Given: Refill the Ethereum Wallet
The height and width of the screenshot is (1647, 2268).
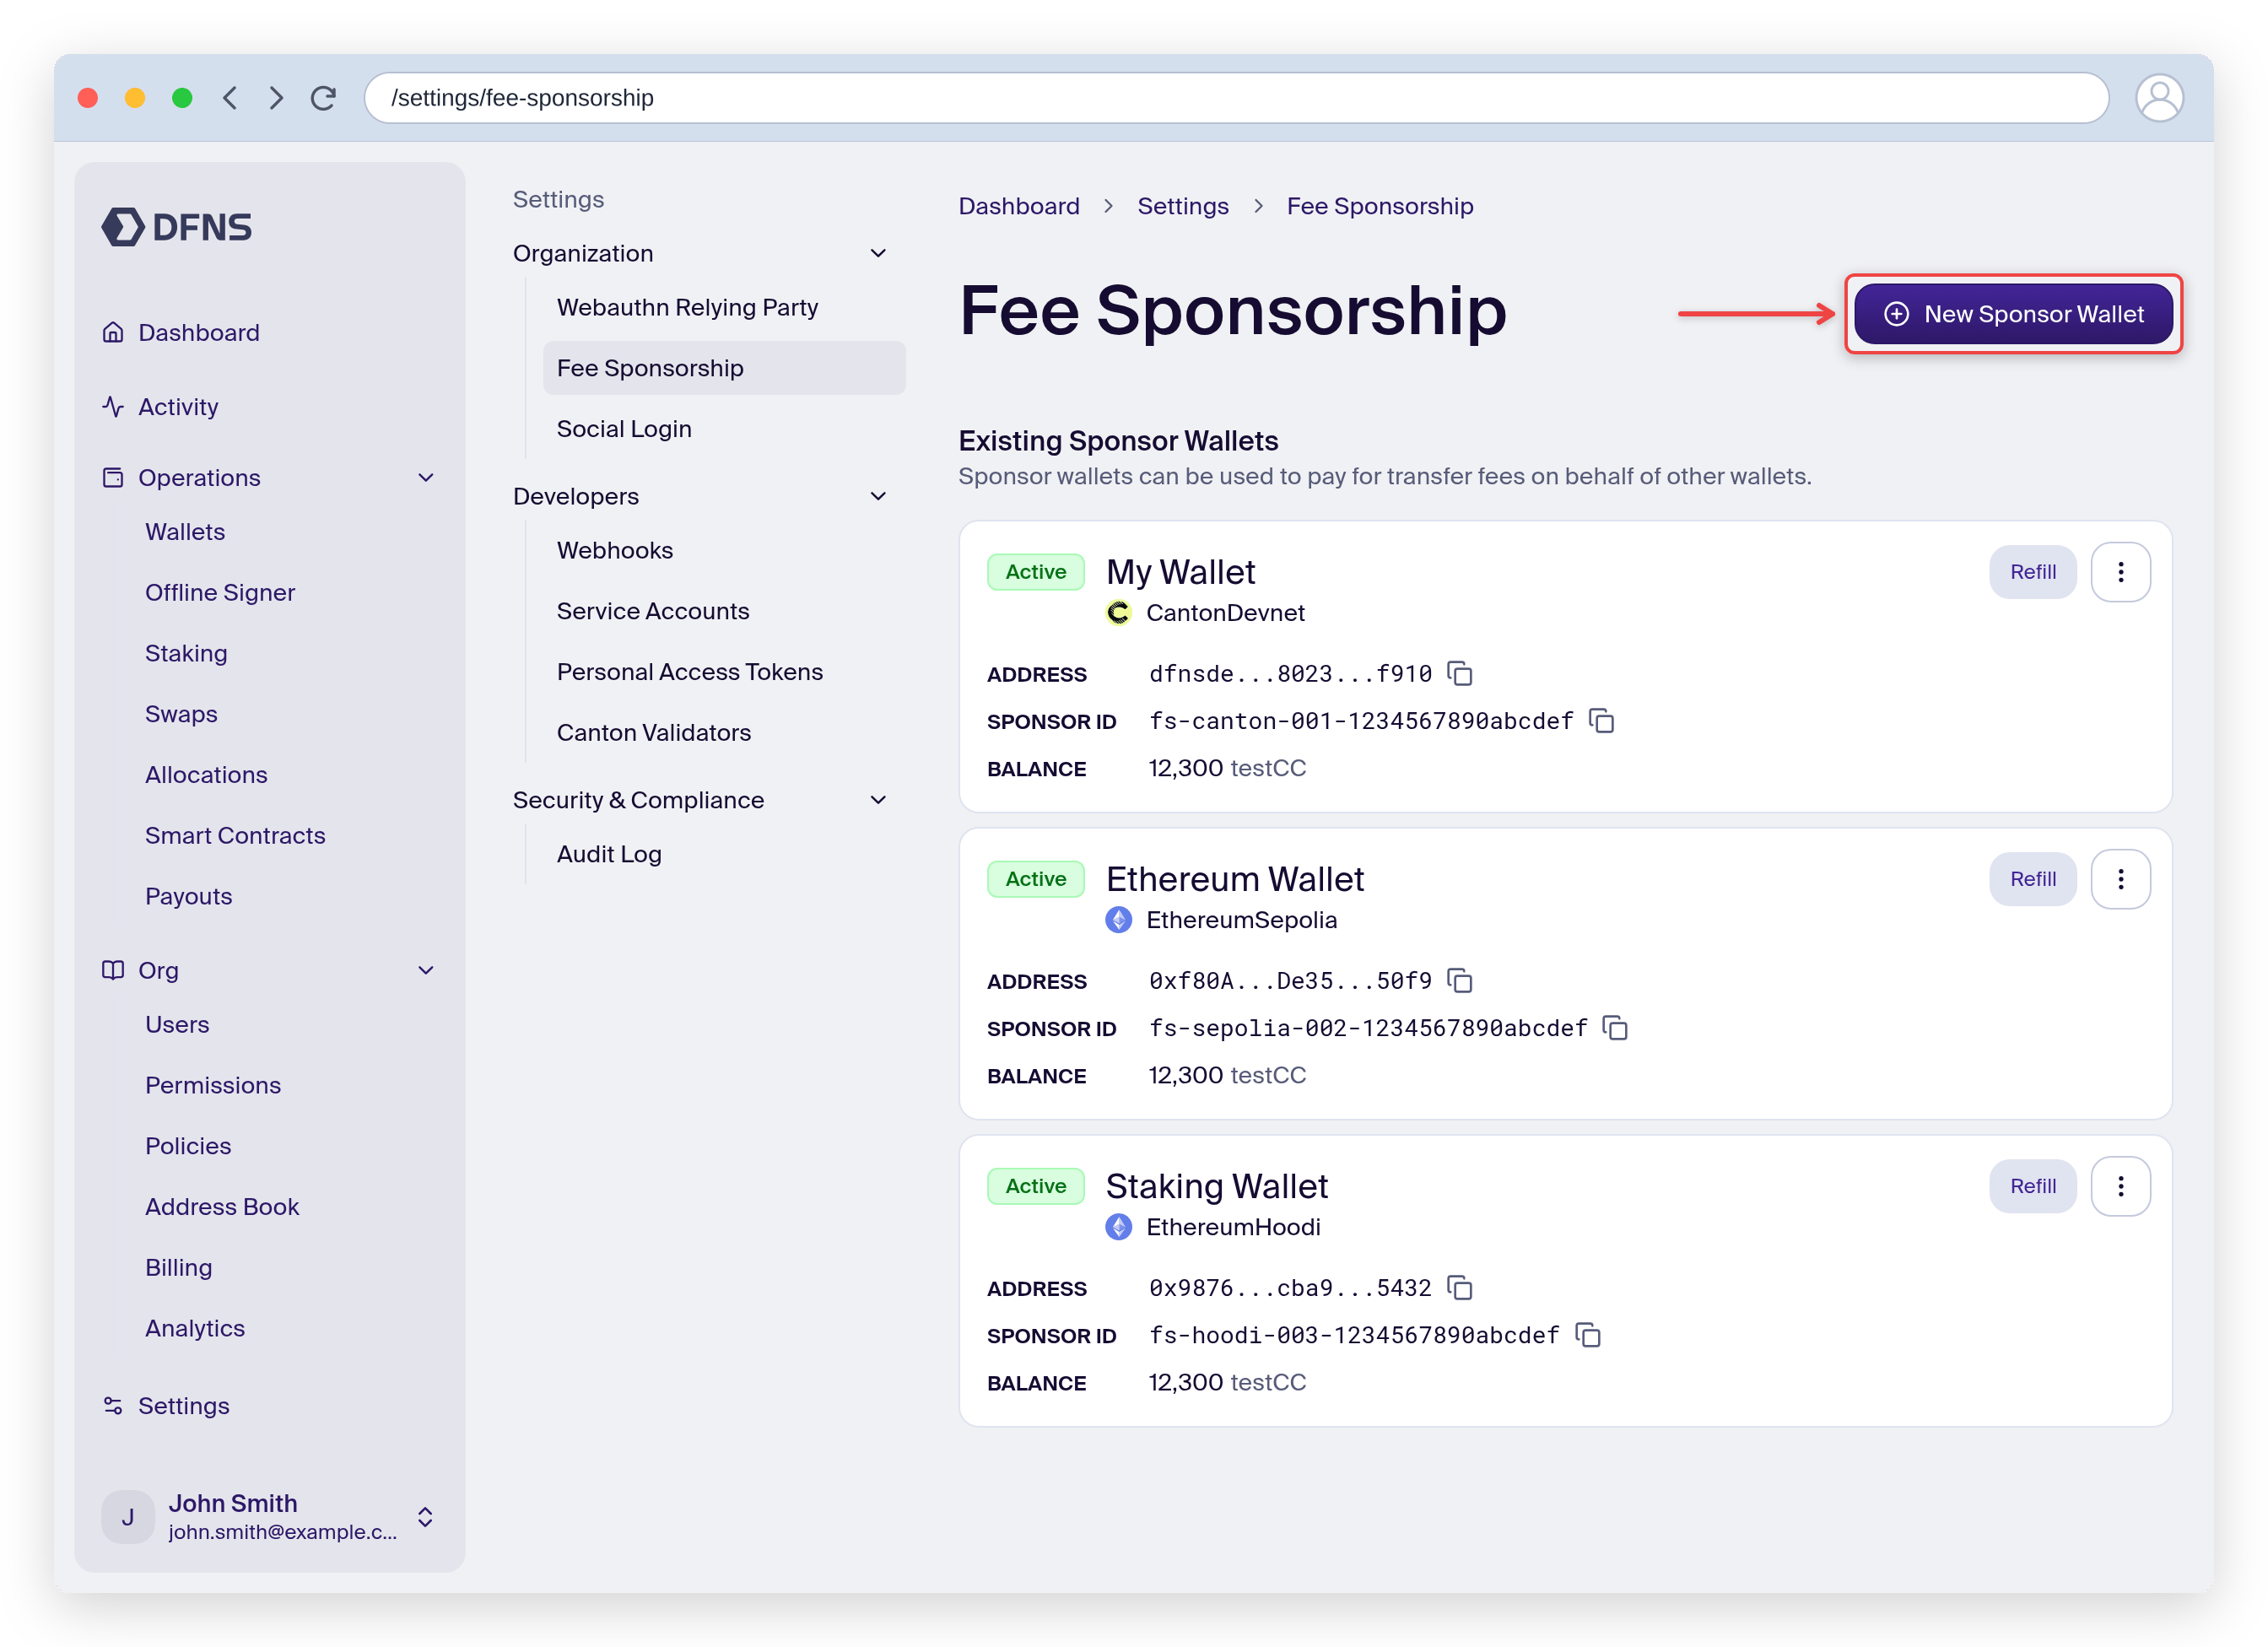Looking at the screenshot, I should tap(2033, 879).
